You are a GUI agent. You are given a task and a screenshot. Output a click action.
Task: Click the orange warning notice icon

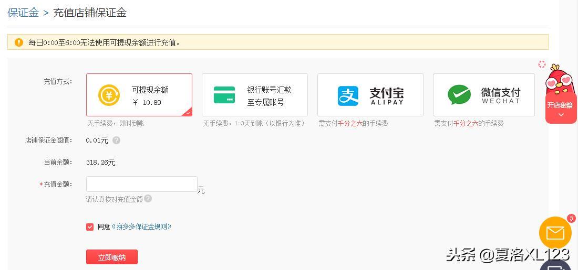point(19,42)
